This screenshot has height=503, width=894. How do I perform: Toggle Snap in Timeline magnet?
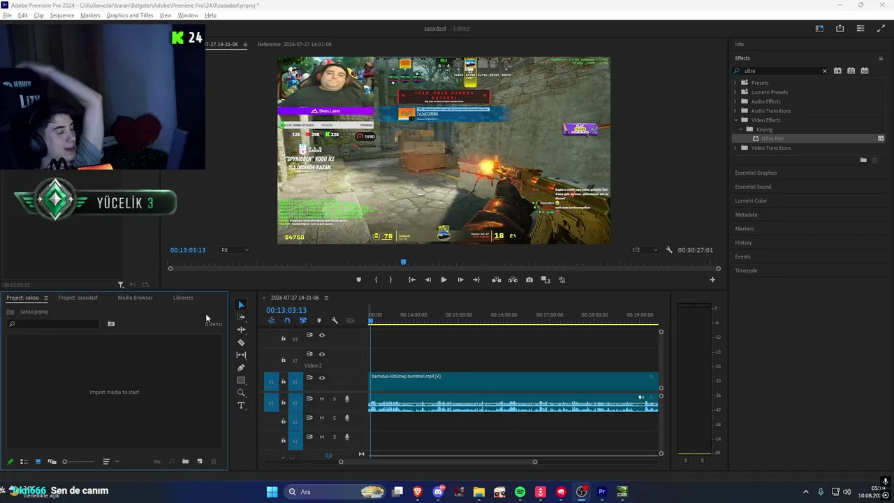(x=287, y=321)
